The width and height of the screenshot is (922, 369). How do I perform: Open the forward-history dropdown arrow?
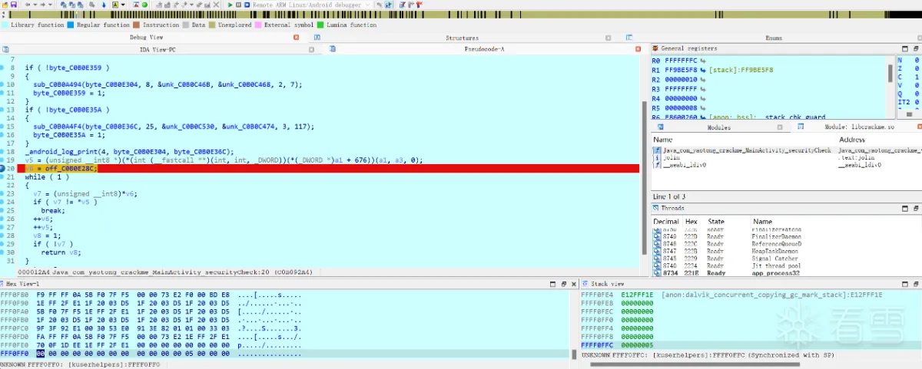point(50,5)
